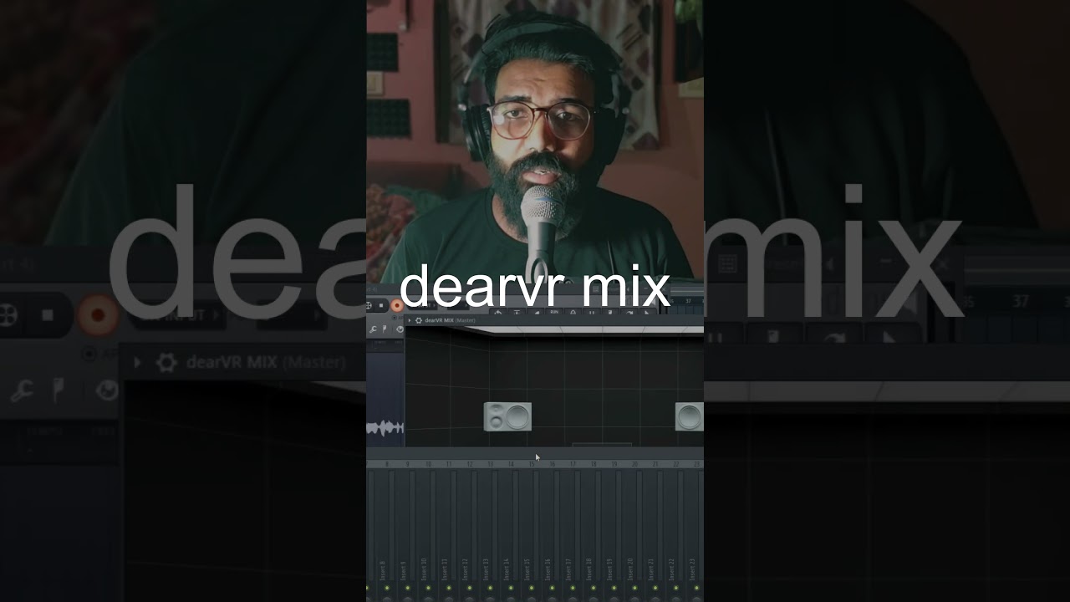
Task: Toggle the Insert 18 mute LED
Action: click(593, 589)
